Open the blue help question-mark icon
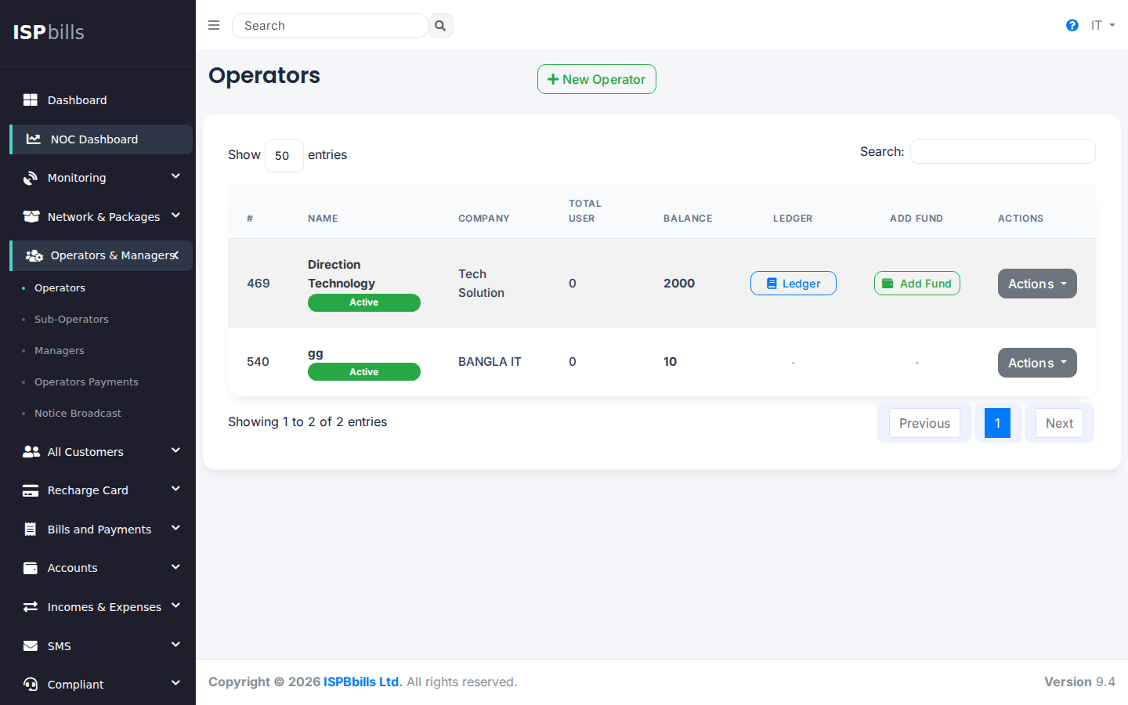This screenshot has width=1128, height=705. coord(1072,26)
